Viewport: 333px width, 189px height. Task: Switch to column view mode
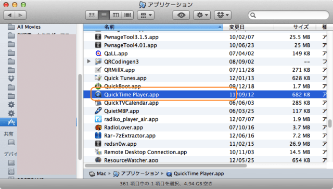(x=116, y=15)
